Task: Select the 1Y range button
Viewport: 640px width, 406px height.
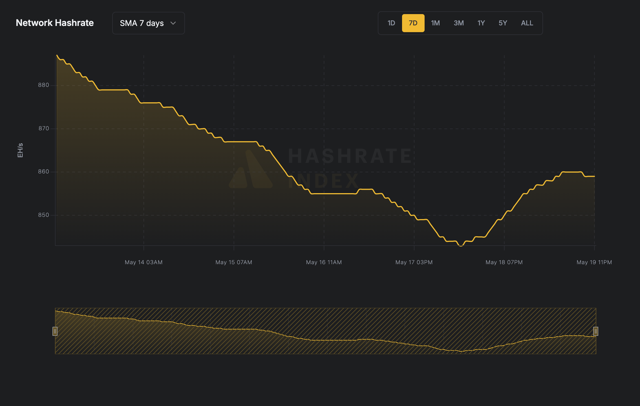Action: pyautogui.click(x=481, y=23)
